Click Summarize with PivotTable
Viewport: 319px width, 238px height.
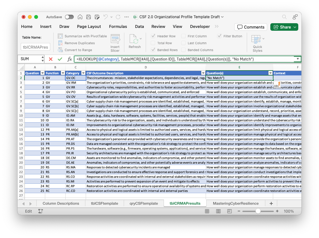point(82,36)
